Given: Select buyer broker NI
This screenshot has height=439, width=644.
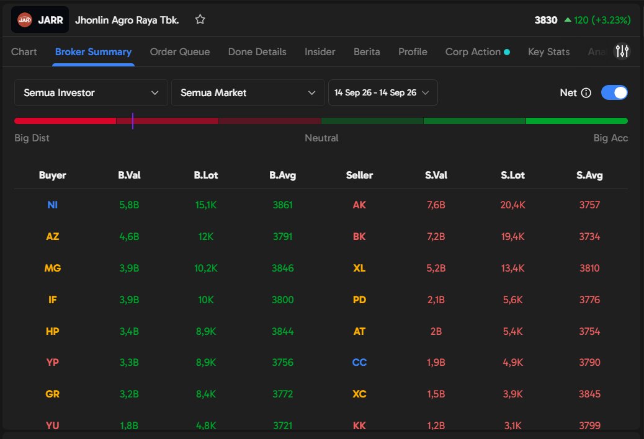Looking at the screenshot, I should 53,205.
